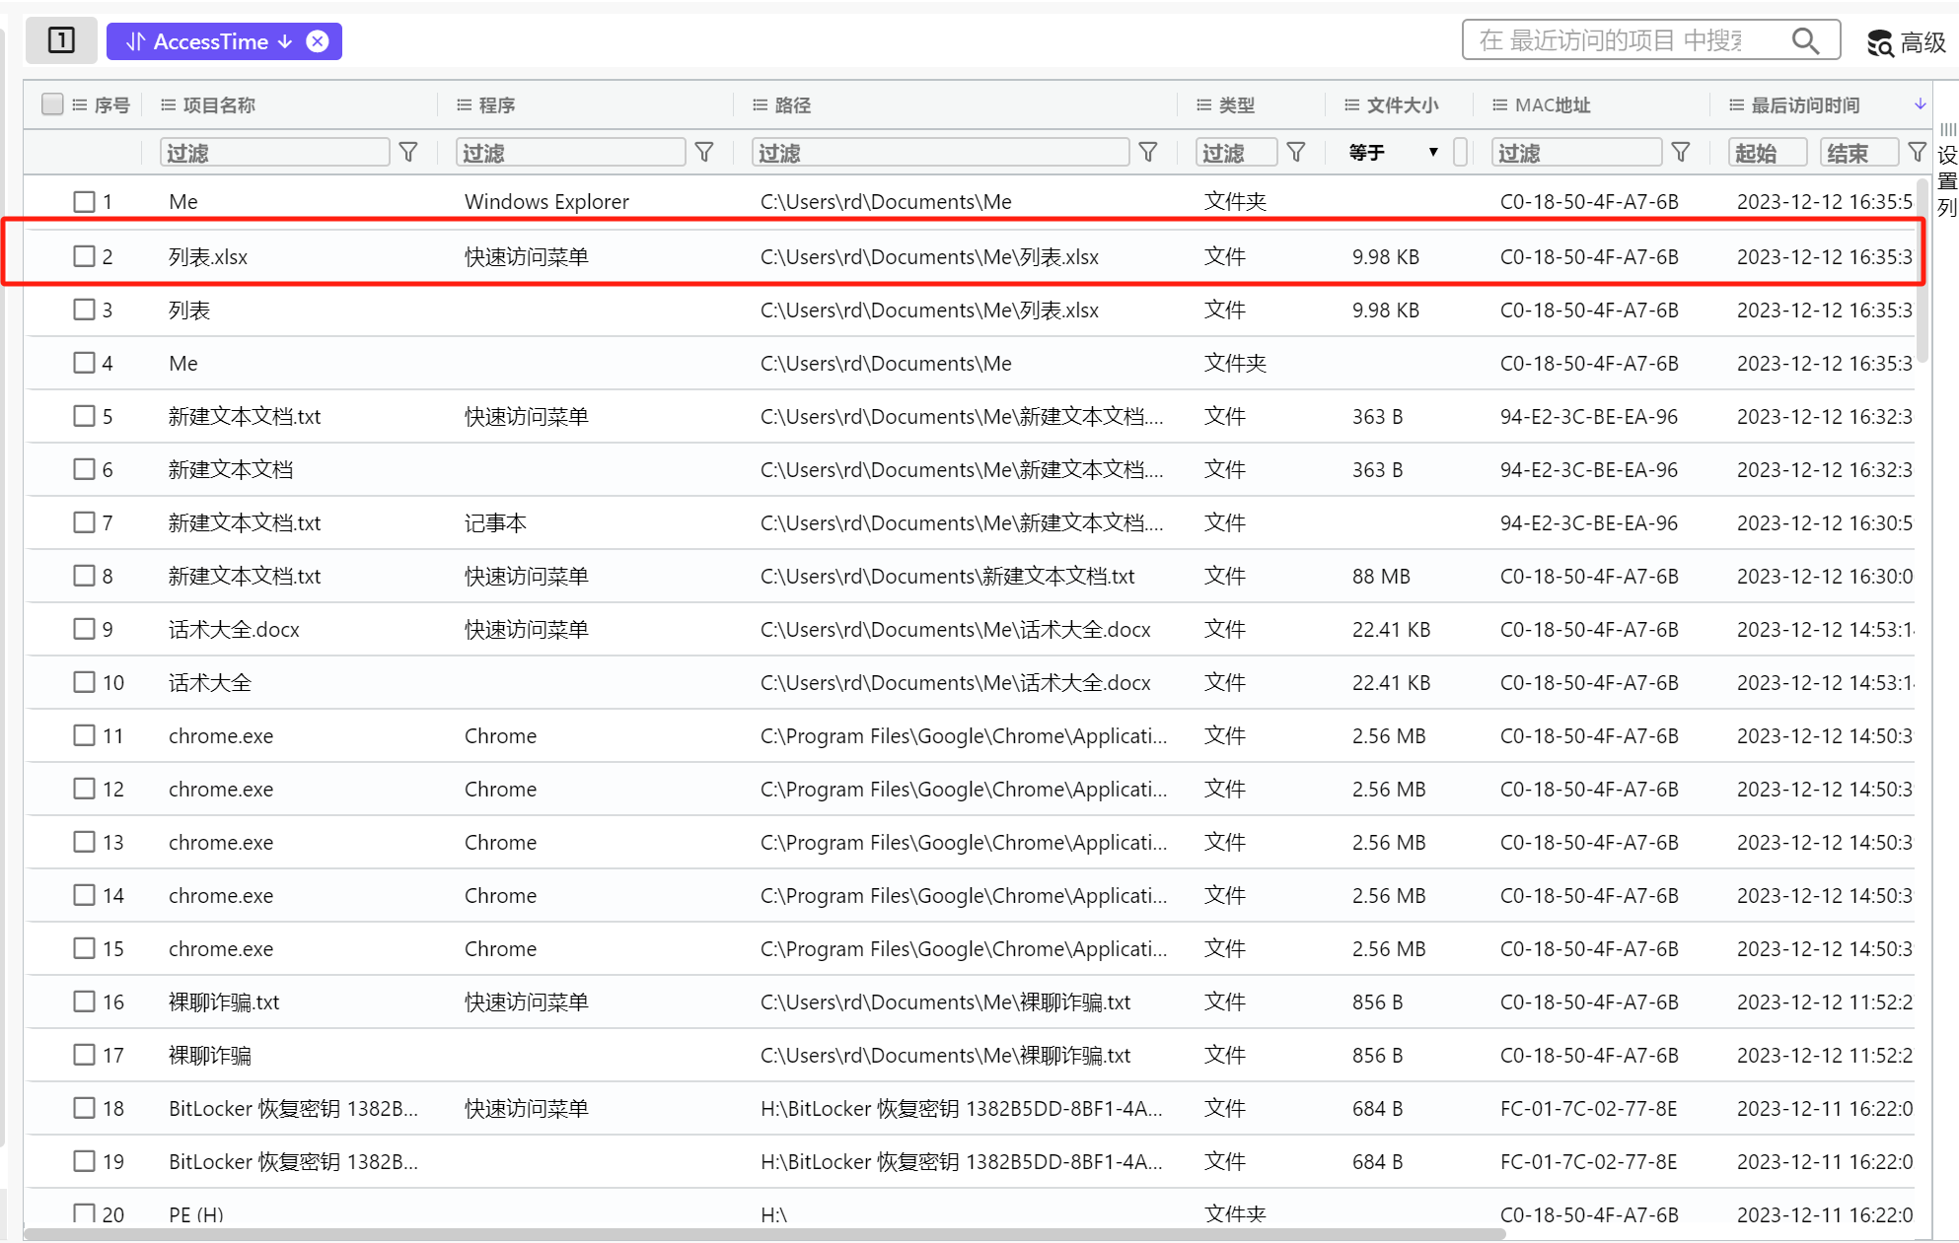Open advanced search (高级) icon
The height and width of the screenshot is (1243, 1959).
[x=1880, y=42]
